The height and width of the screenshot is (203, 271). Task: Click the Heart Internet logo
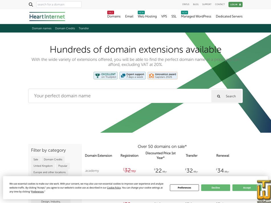click(47, 17)
